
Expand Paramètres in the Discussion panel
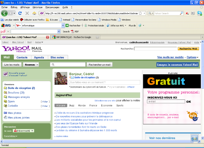[x=11, y=136]
